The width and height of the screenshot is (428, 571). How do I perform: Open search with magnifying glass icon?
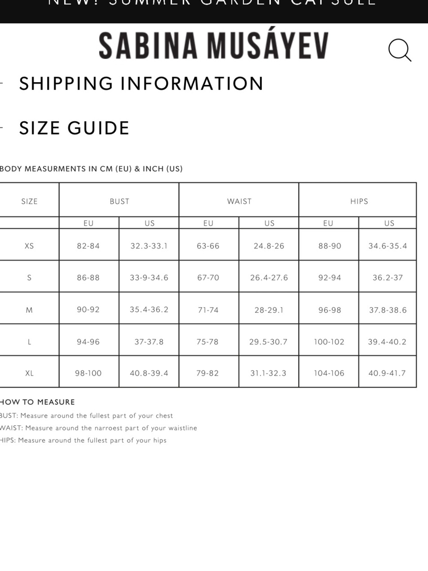pyautogui.click(x=400, y=50)
